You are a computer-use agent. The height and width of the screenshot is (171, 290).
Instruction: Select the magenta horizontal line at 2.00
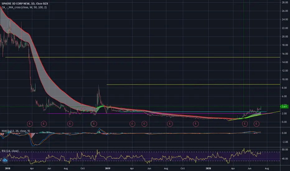[x=157, y=113]
